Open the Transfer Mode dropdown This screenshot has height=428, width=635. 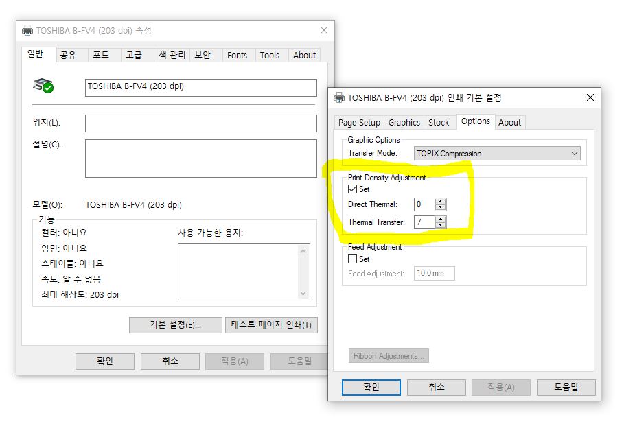coord(575,153)
